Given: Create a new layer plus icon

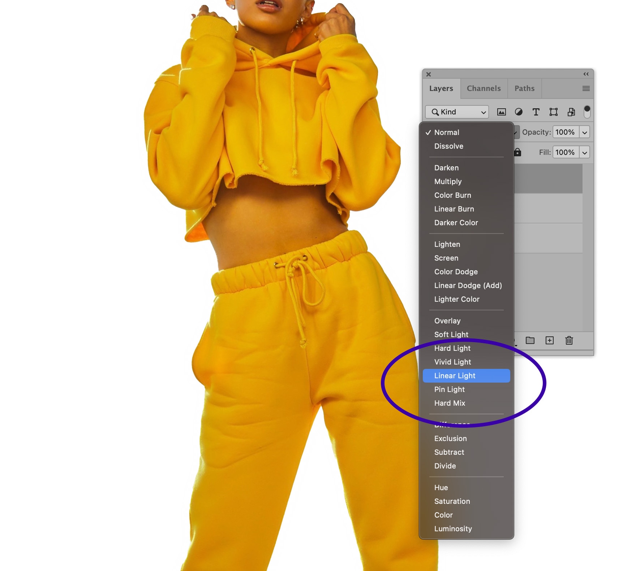Looking at the screenshot, I should (x=549, y=340).
